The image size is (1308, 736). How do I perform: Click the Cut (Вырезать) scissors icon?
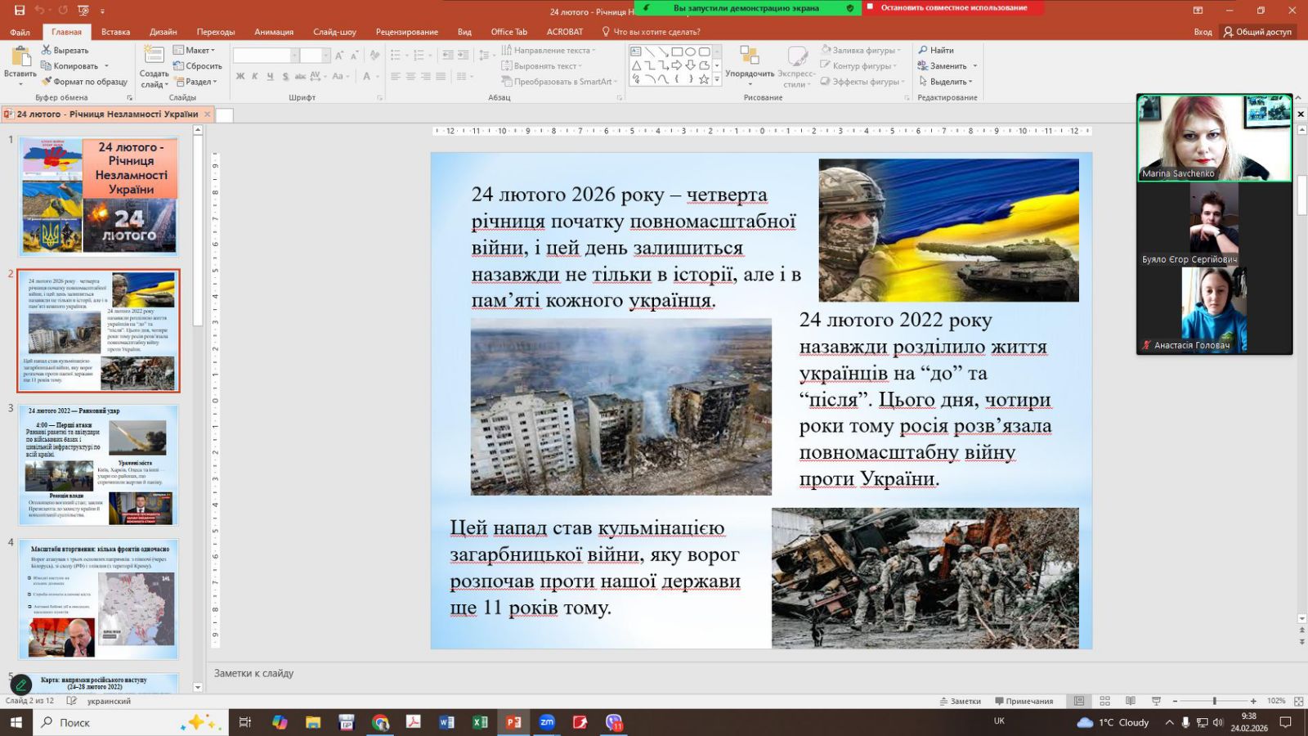(47, 50)
